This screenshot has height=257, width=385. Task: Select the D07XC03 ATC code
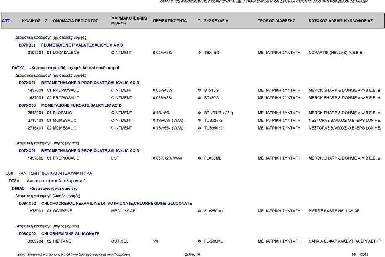point(27,105)
